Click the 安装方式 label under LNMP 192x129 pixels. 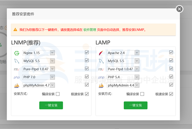click(x=21, y=94)
